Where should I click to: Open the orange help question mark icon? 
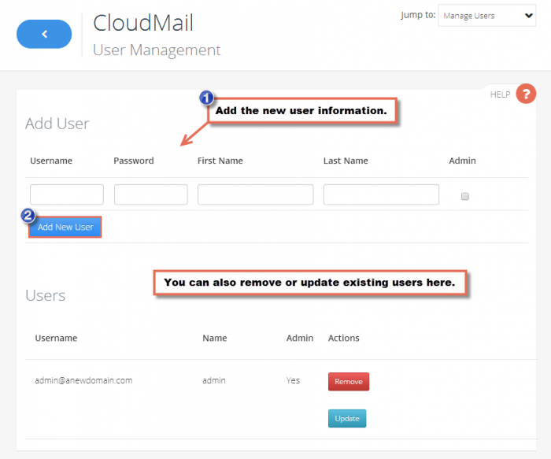click(x=525, y=94)
